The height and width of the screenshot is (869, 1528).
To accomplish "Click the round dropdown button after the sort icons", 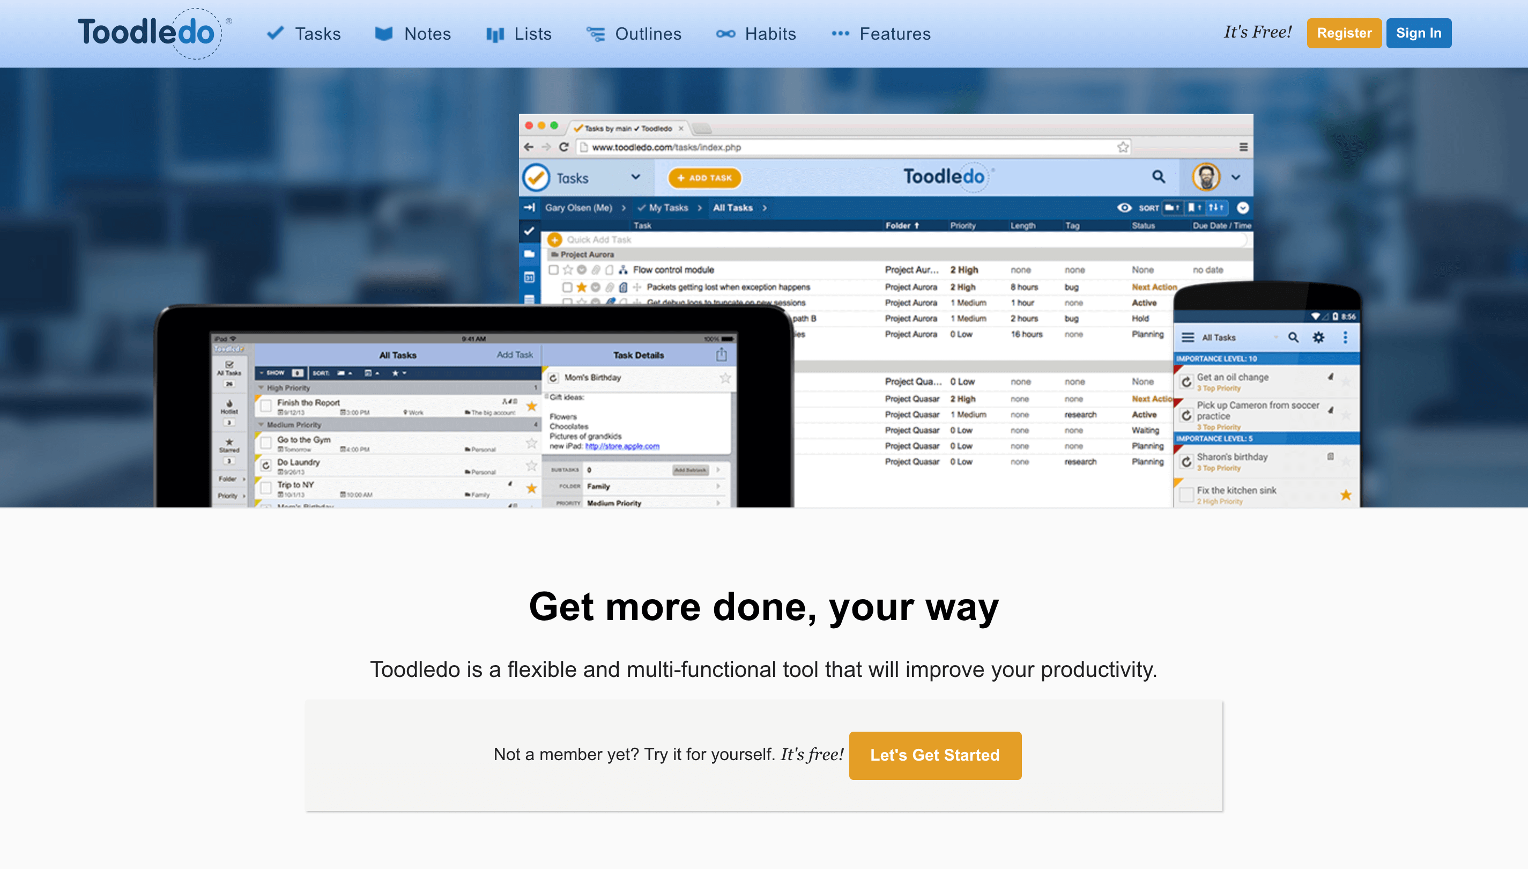I will pyautogui.click(x=1243, y=208).
